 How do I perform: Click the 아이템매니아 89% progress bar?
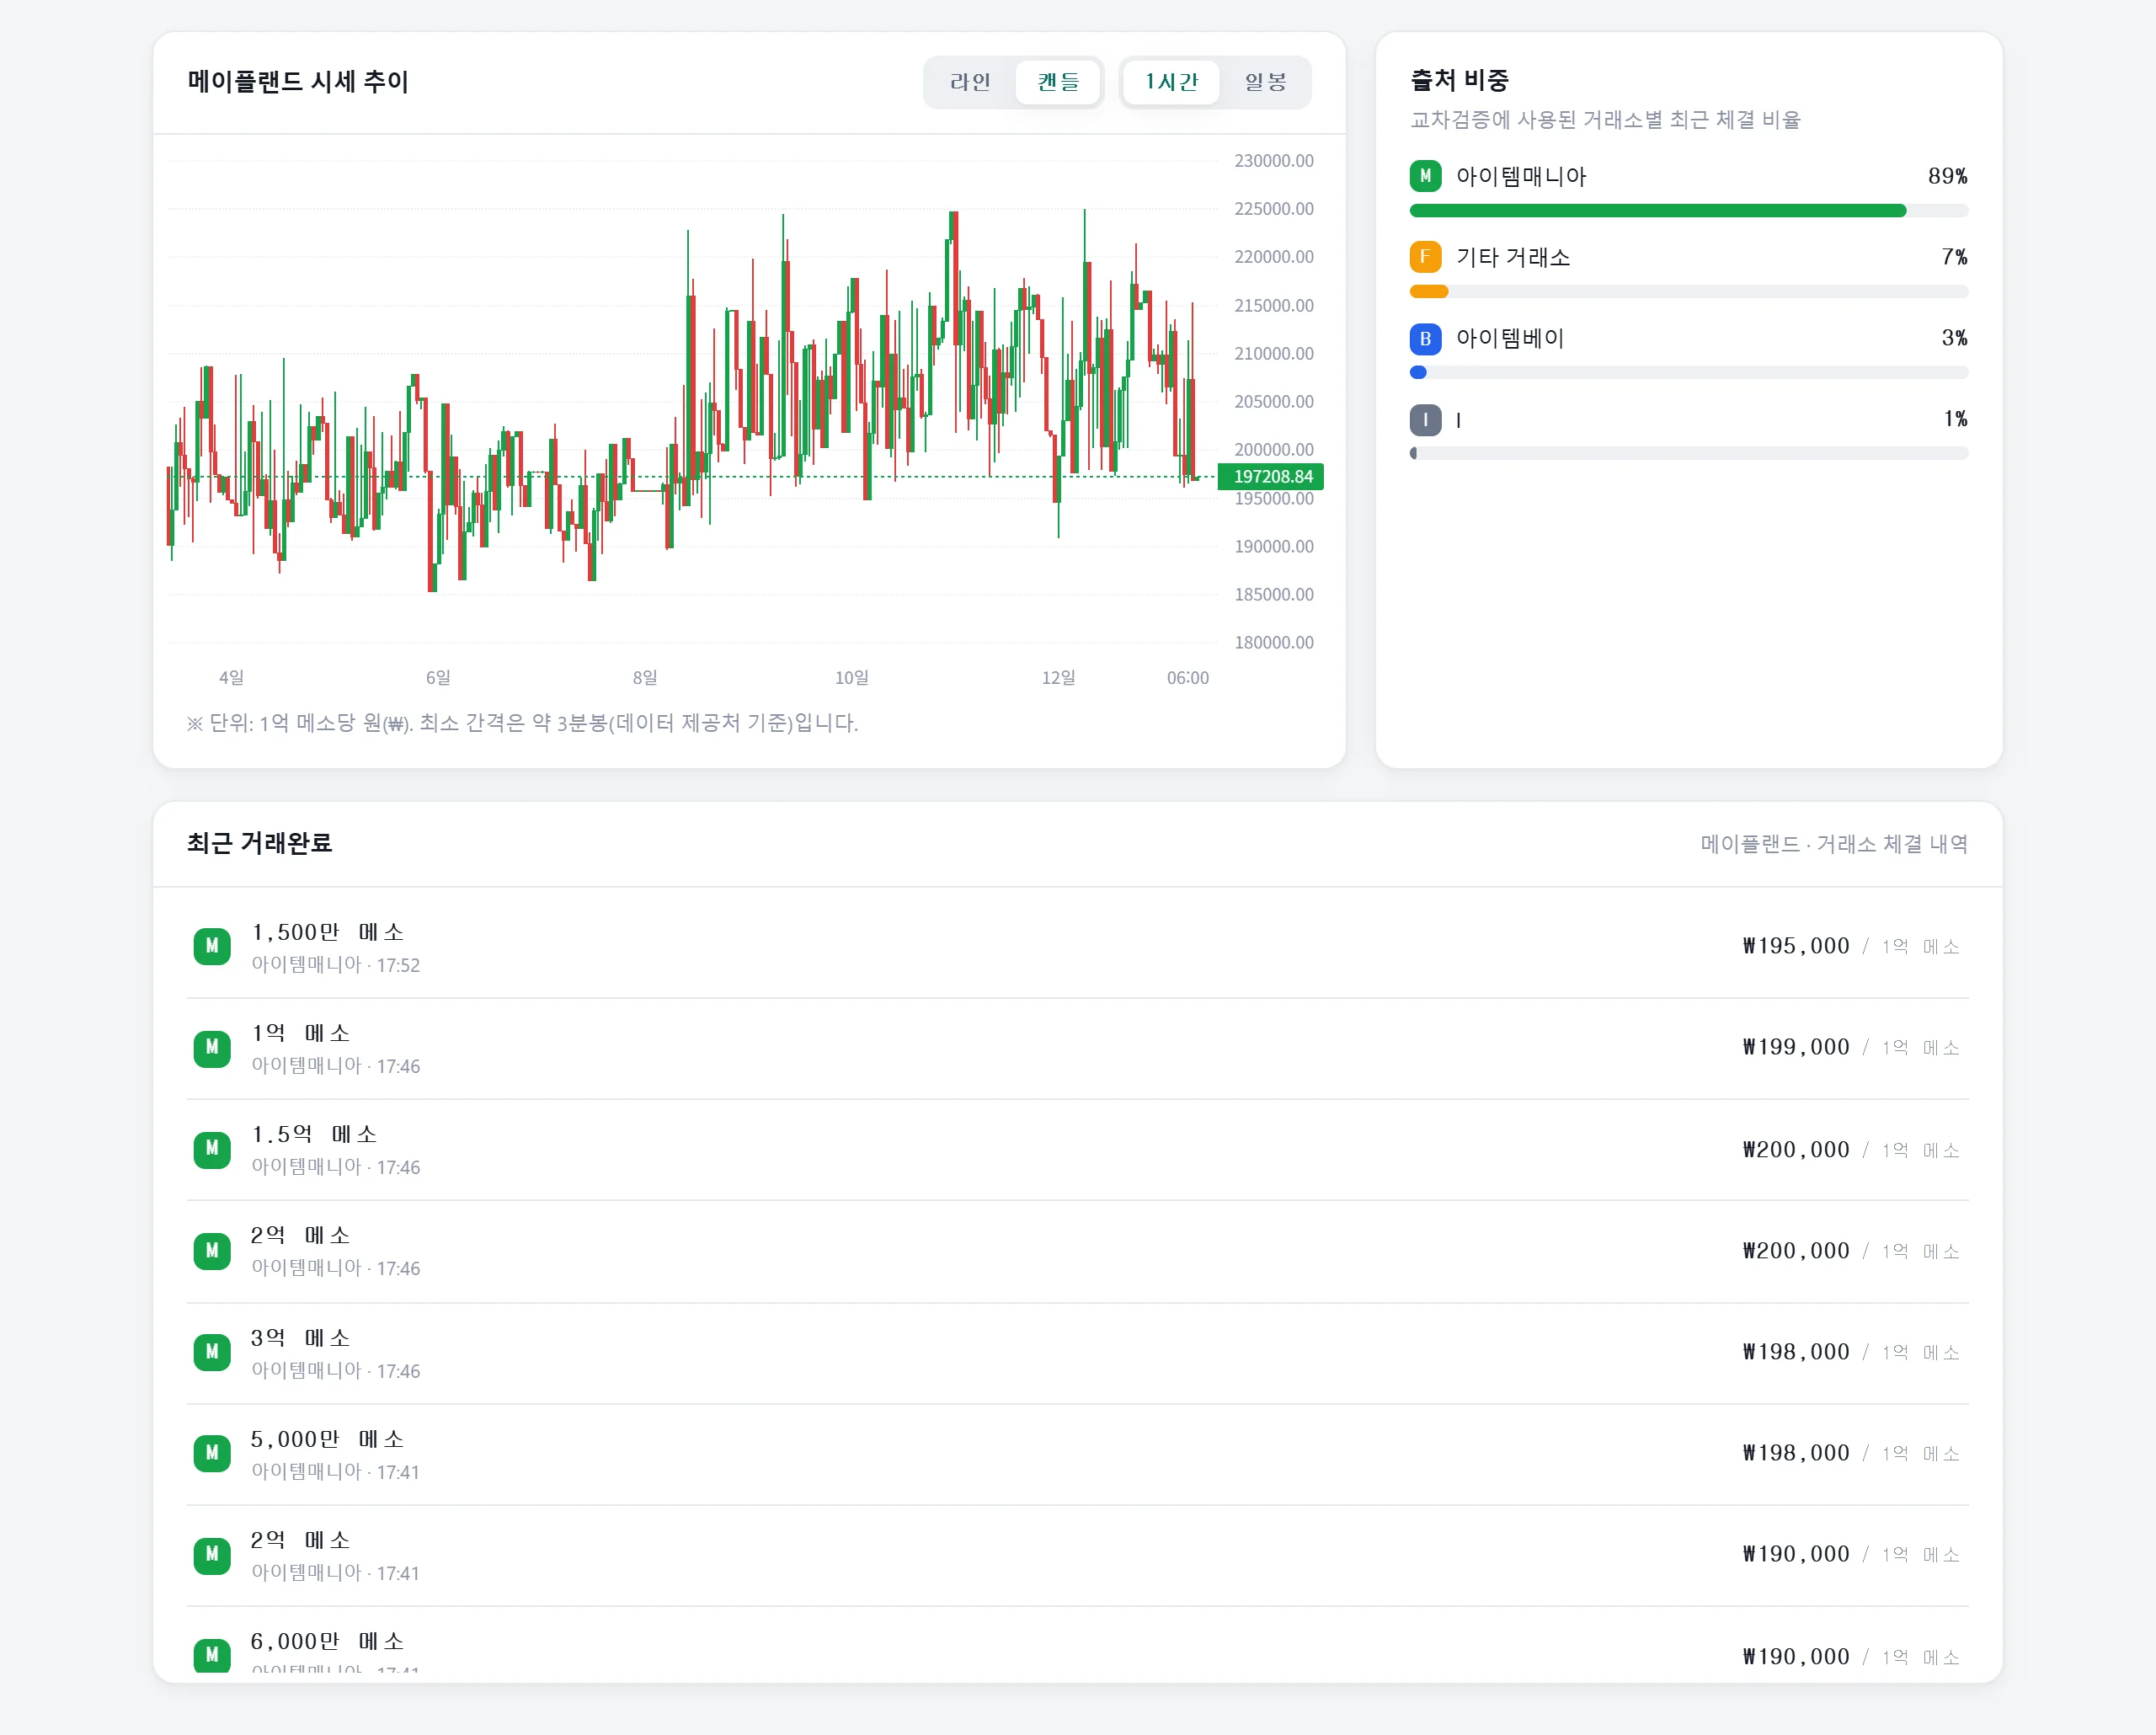point(1688,211)
